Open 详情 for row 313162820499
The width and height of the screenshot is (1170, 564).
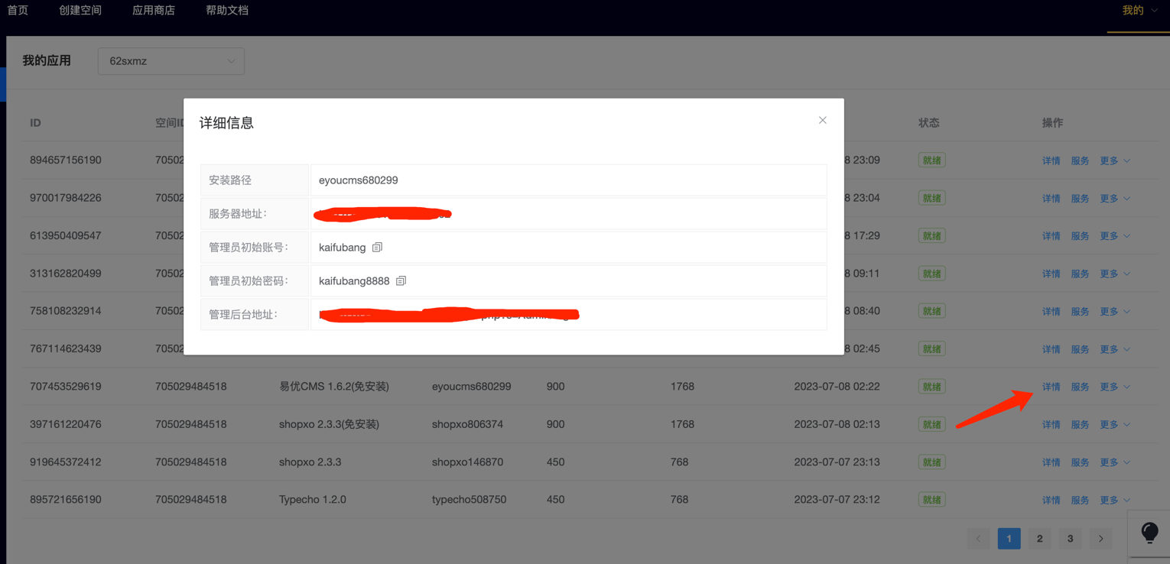coord(1051,274)
